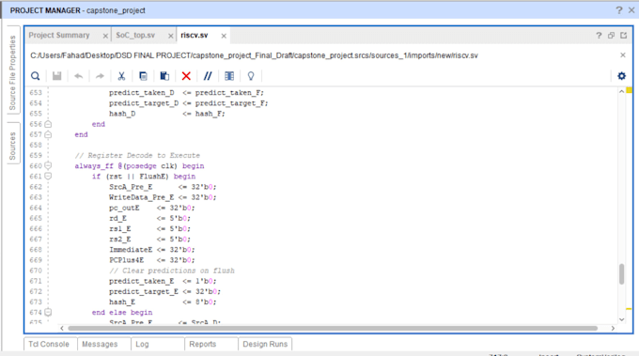Click the scroll up arrow
Image resolution: width=639 pixels, height=356 pixels.
(621, 92)
